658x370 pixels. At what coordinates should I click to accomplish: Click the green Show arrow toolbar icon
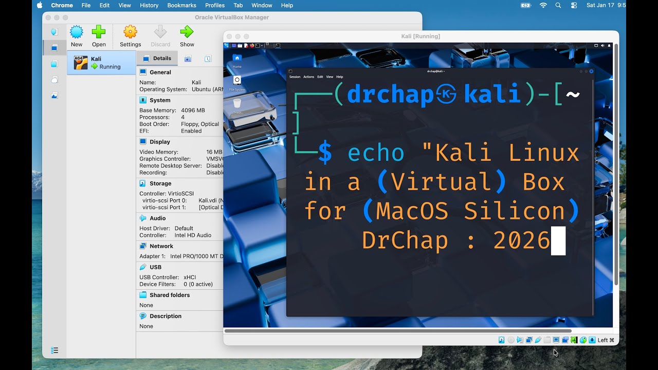pos(187,32)
